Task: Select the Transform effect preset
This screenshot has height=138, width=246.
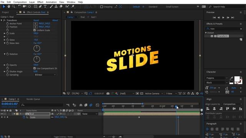Action: 223,36
